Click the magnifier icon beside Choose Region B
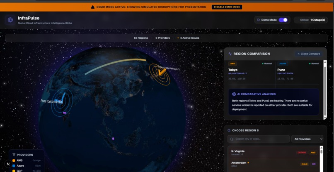The image size is (334, 172). [229, 130]
